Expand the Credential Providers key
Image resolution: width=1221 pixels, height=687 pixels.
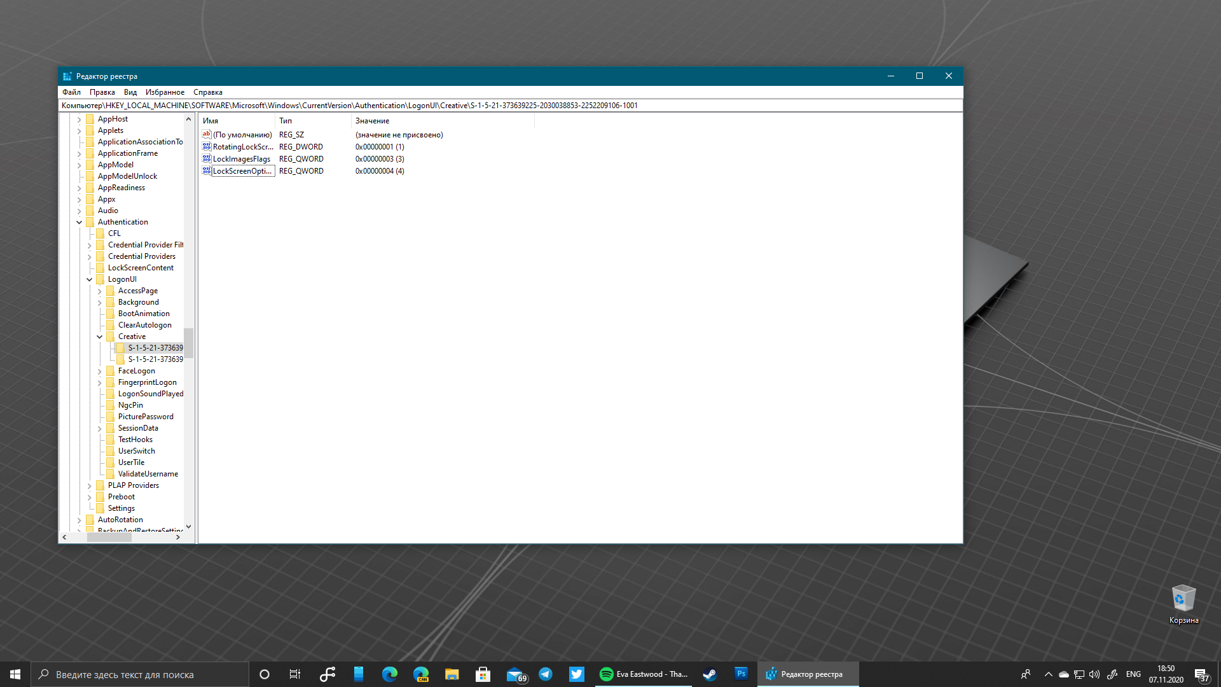click(x=90, y=256)
